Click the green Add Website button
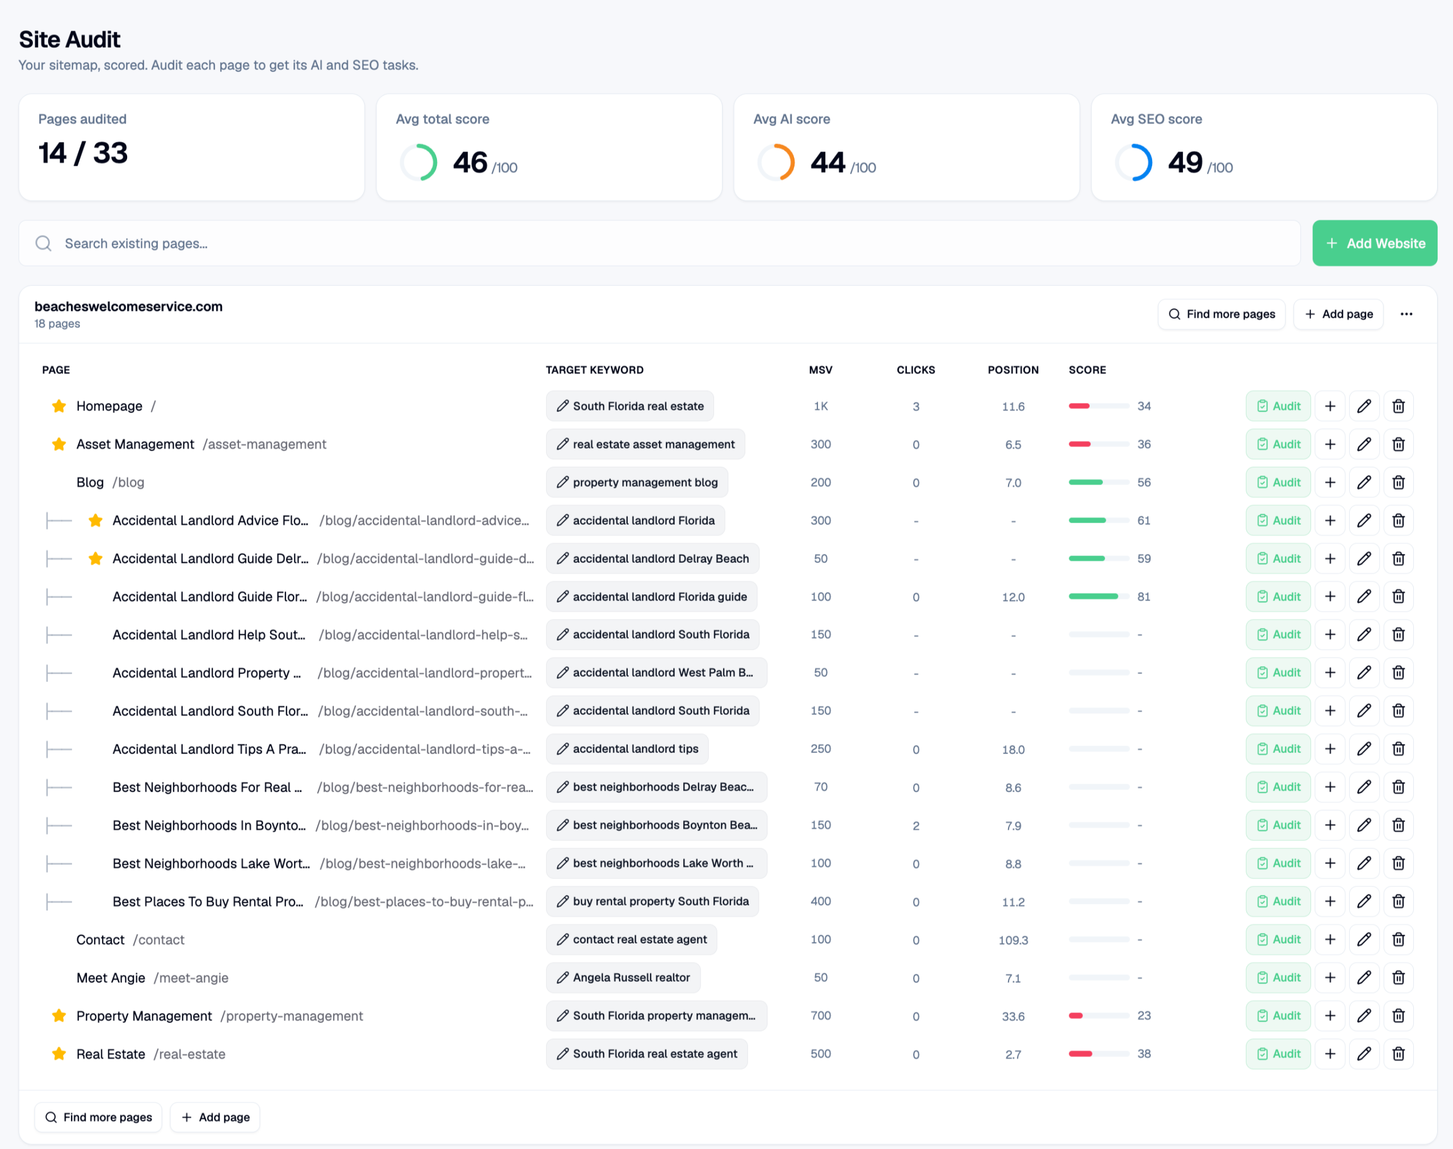The image size is (1453, 1149). click(x=1374, y=243)
